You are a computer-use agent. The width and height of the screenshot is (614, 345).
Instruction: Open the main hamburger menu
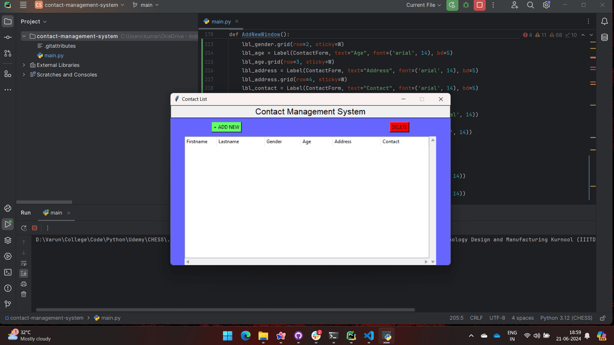pyautogui.click(x=24, y=5)
